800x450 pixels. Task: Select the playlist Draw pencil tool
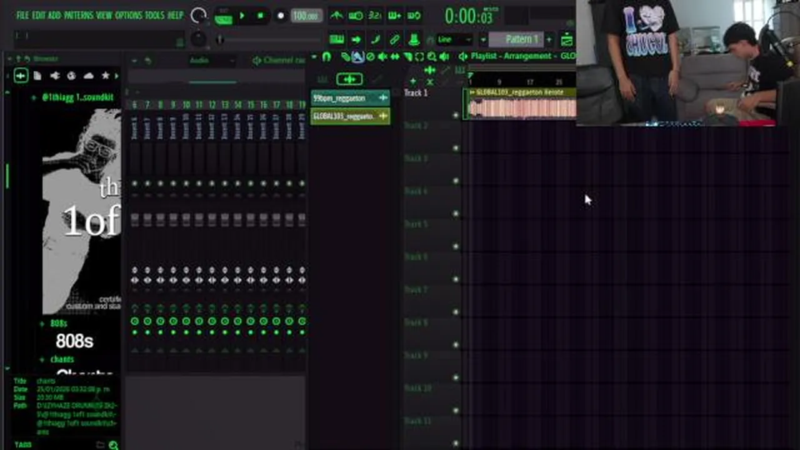pos(346,57)
